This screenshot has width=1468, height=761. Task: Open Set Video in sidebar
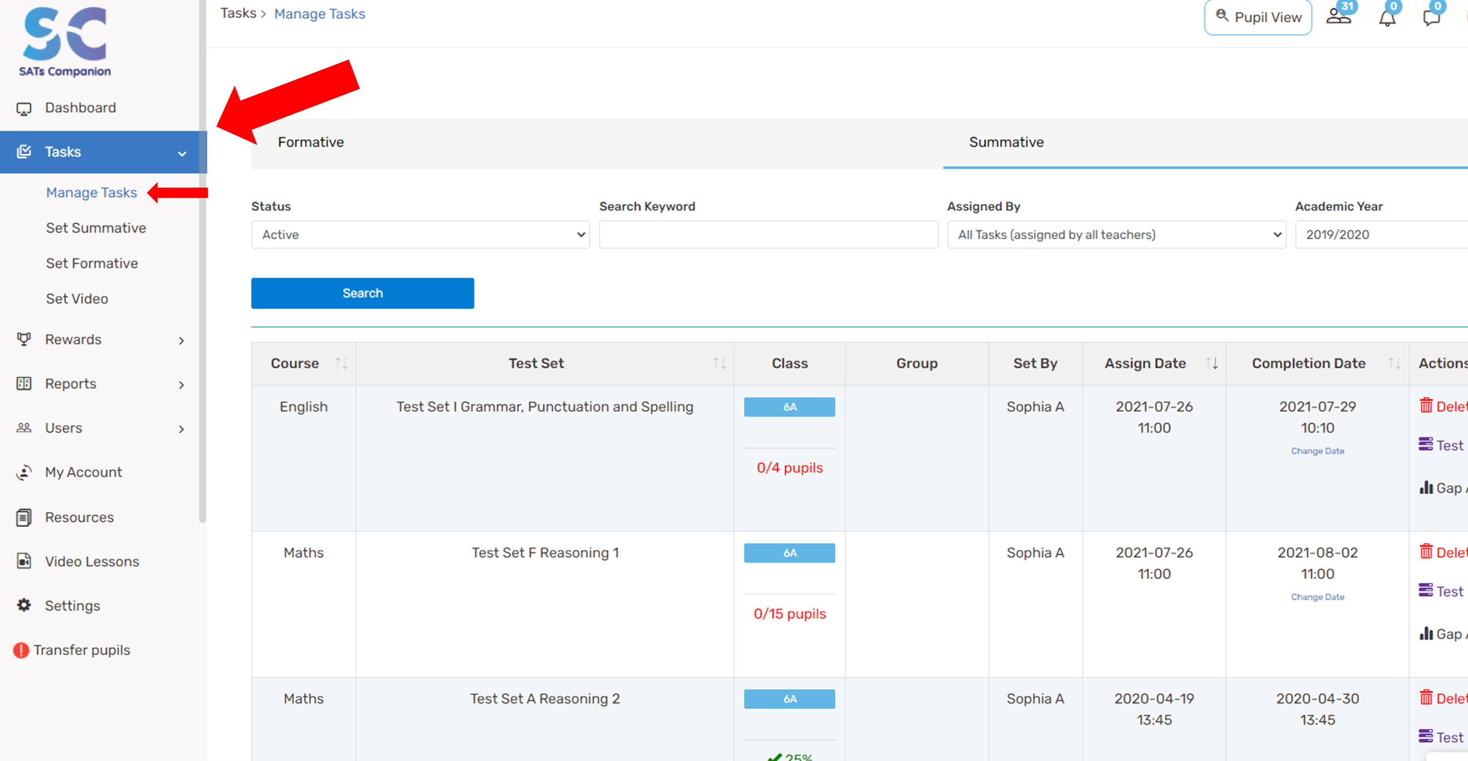(77, 299)
